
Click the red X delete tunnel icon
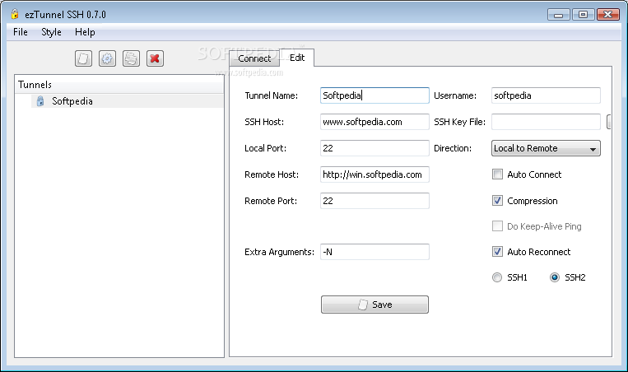pos(155,58)
